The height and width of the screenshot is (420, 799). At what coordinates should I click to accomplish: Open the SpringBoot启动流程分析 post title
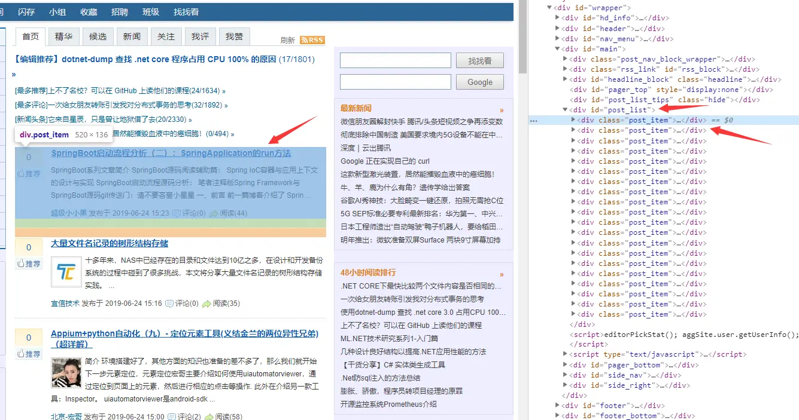click(171, 153)
